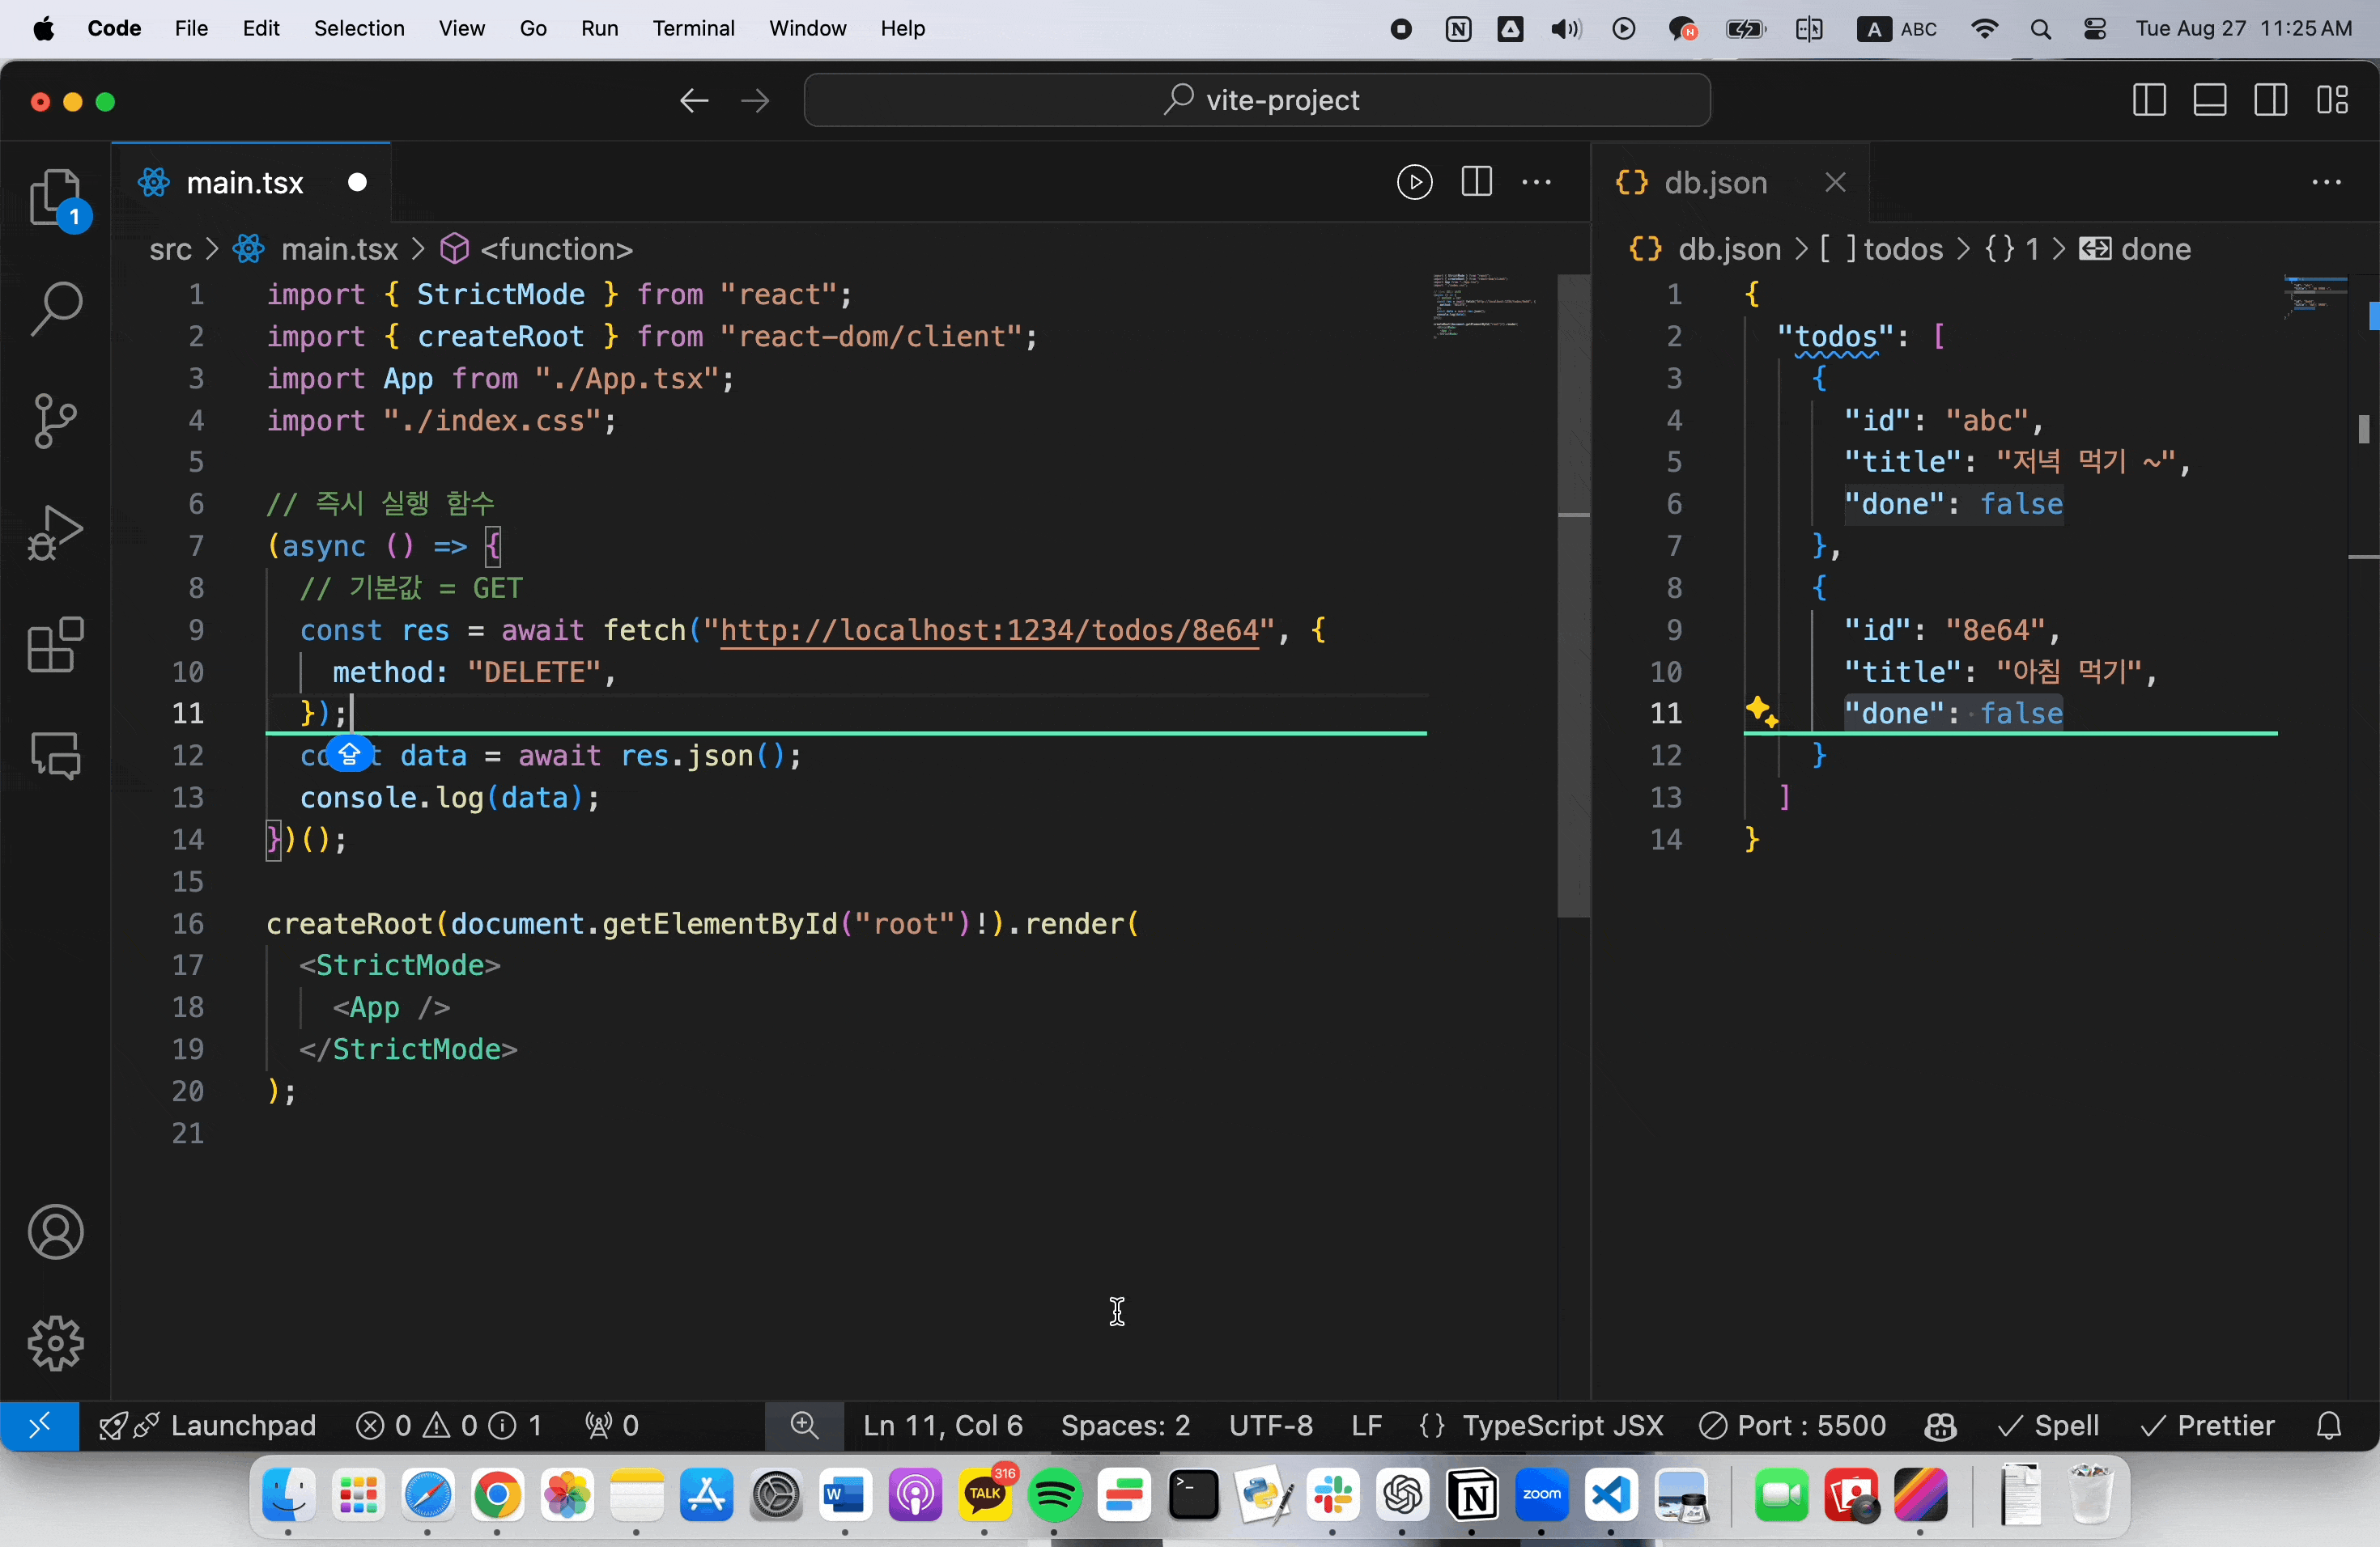
Task: Click the Run Code play icon
Action: click(x=1414, y=183)
